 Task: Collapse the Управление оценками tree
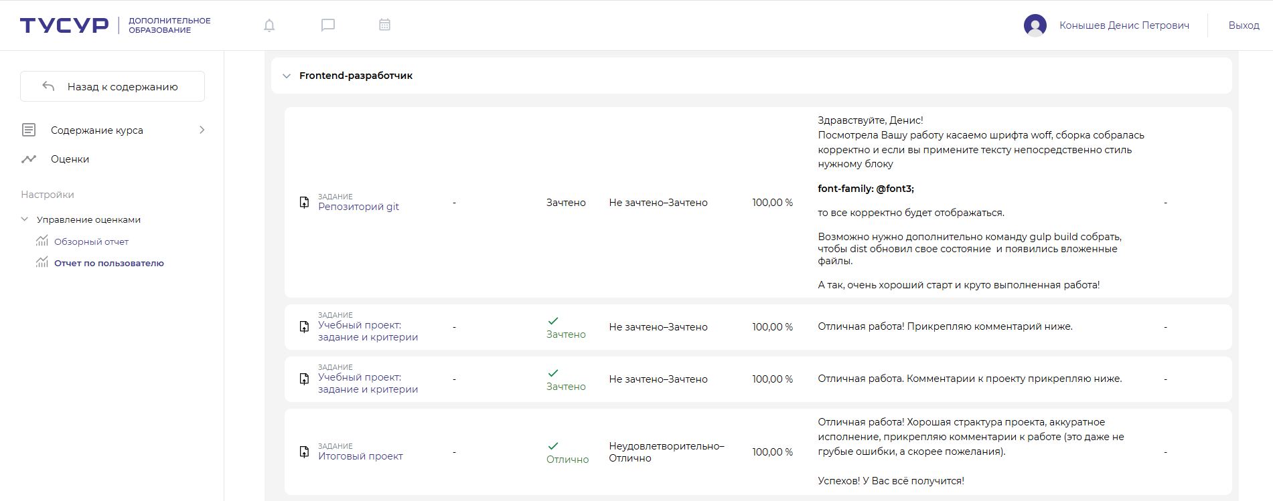pos(25,219)
